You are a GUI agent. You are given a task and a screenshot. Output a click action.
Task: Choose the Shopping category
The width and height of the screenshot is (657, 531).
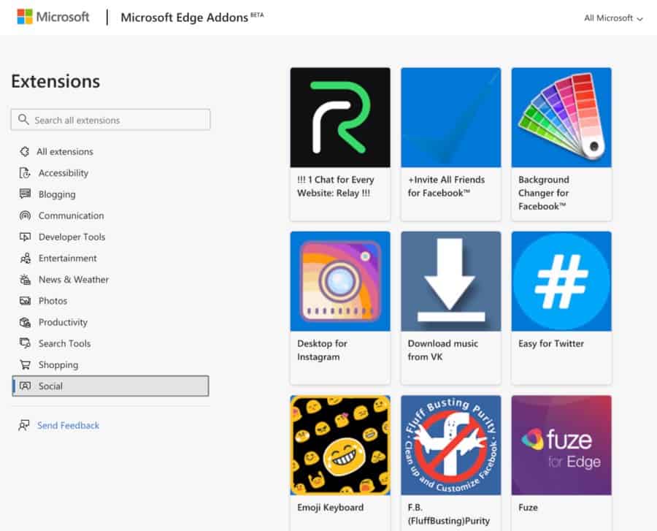pyautogui.click(x=58, y=364)
